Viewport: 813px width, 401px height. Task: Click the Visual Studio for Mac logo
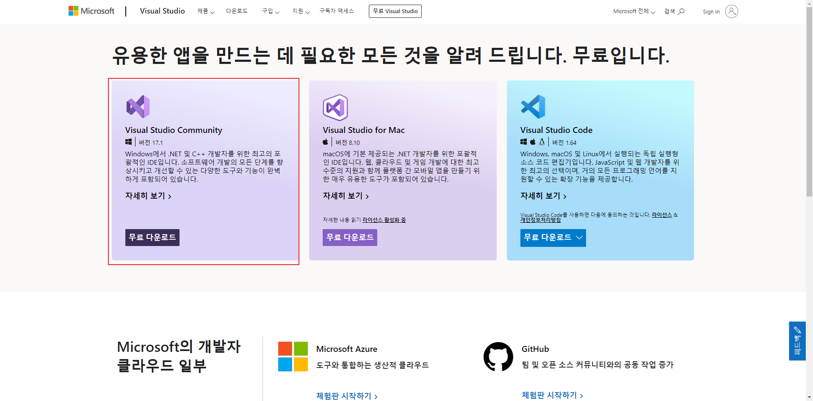335,108
